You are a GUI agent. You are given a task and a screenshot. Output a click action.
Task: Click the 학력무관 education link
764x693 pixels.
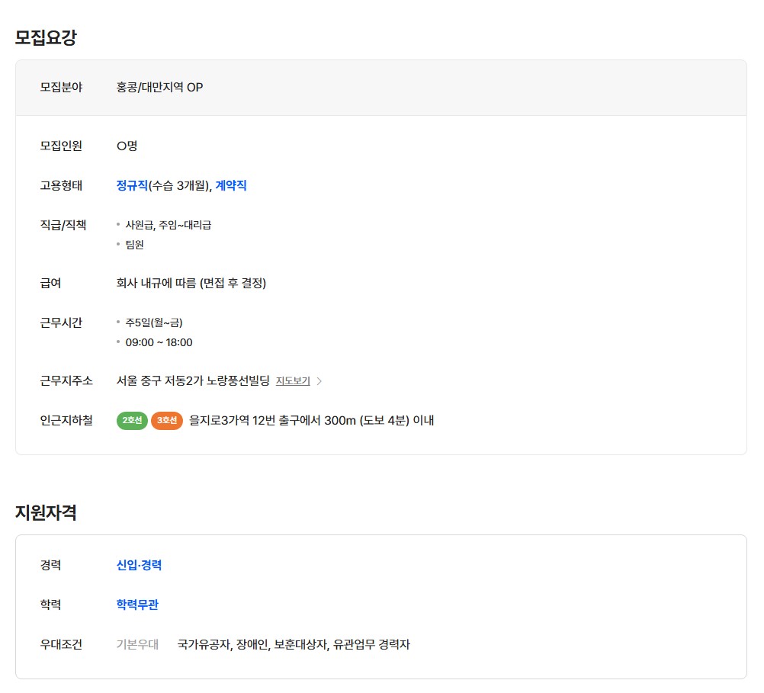coord(137,605)
